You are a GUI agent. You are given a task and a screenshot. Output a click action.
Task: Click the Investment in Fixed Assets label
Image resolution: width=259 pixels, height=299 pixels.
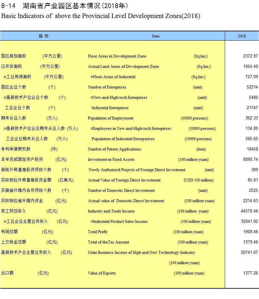[111, 160]
